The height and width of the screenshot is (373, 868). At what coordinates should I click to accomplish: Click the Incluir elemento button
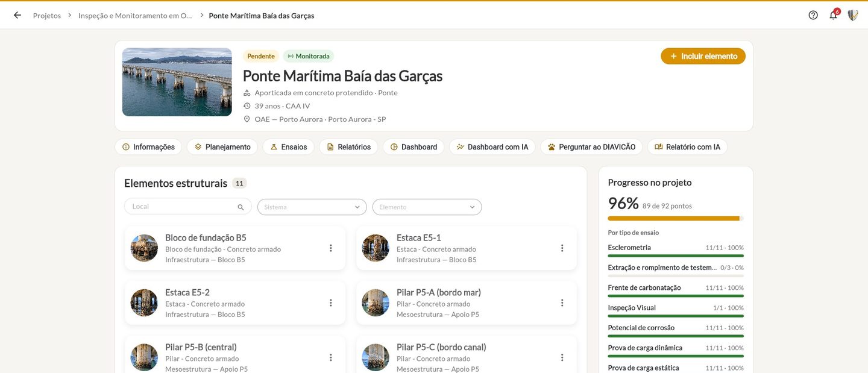click(x=703, y=56)
